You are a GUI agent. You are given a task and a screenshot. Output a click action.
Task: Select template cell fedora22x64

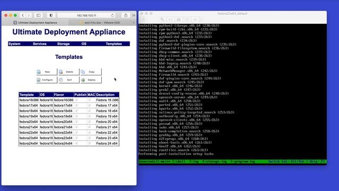point(29,133)
